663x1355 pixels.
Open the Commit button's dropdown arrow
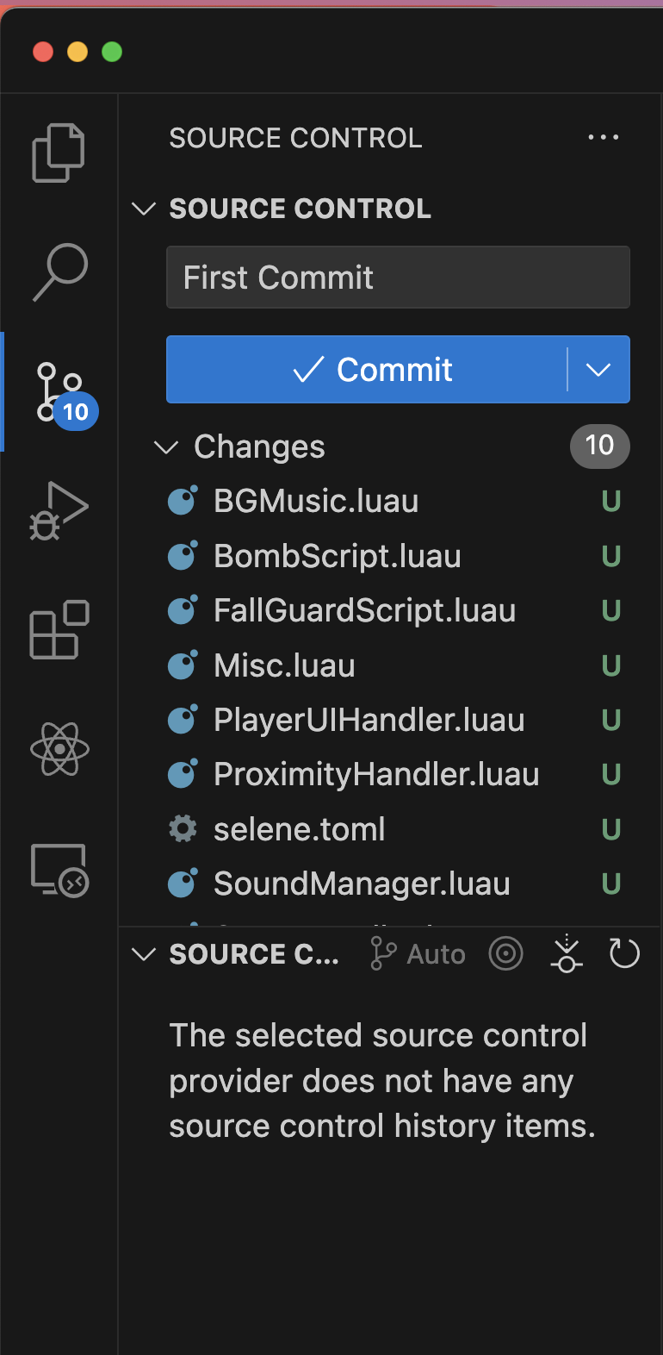click(x=598, y=369)
